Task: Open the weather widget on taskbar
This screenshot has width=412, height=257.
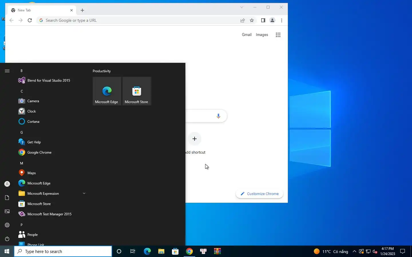Action: (331, 251)
